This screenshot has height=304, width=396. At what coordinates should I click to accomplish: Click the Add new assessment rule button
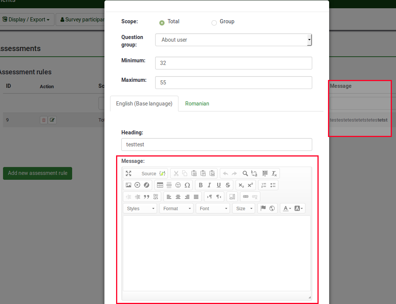coord(38,173)
